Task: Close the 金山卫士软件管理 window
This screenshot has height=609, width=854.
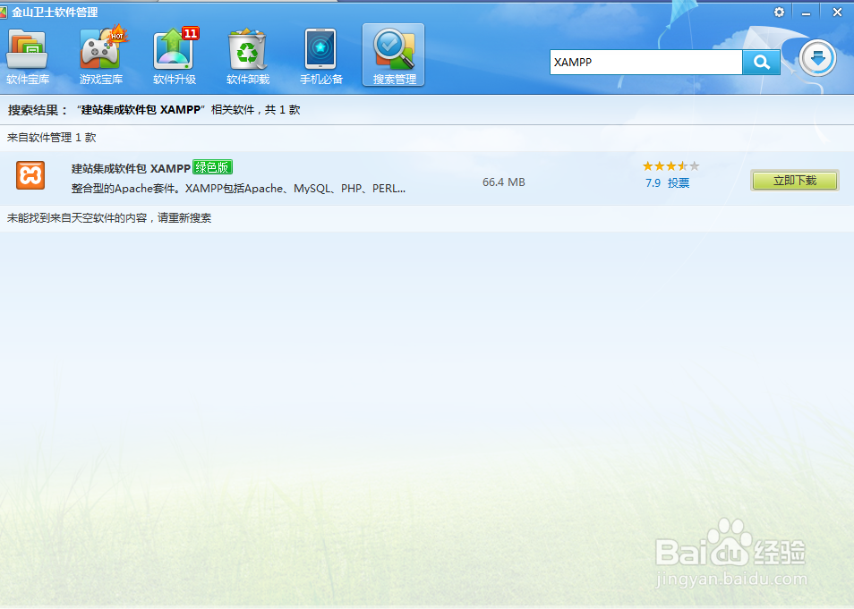Action: (x=838, y=12)
